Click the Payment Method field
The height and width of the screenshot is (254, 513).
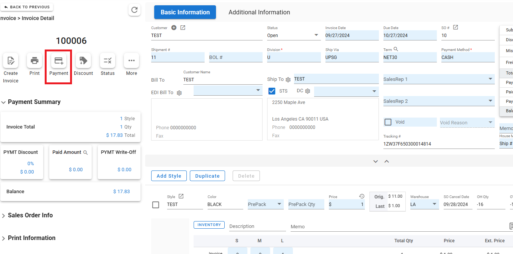coord(468,57)
